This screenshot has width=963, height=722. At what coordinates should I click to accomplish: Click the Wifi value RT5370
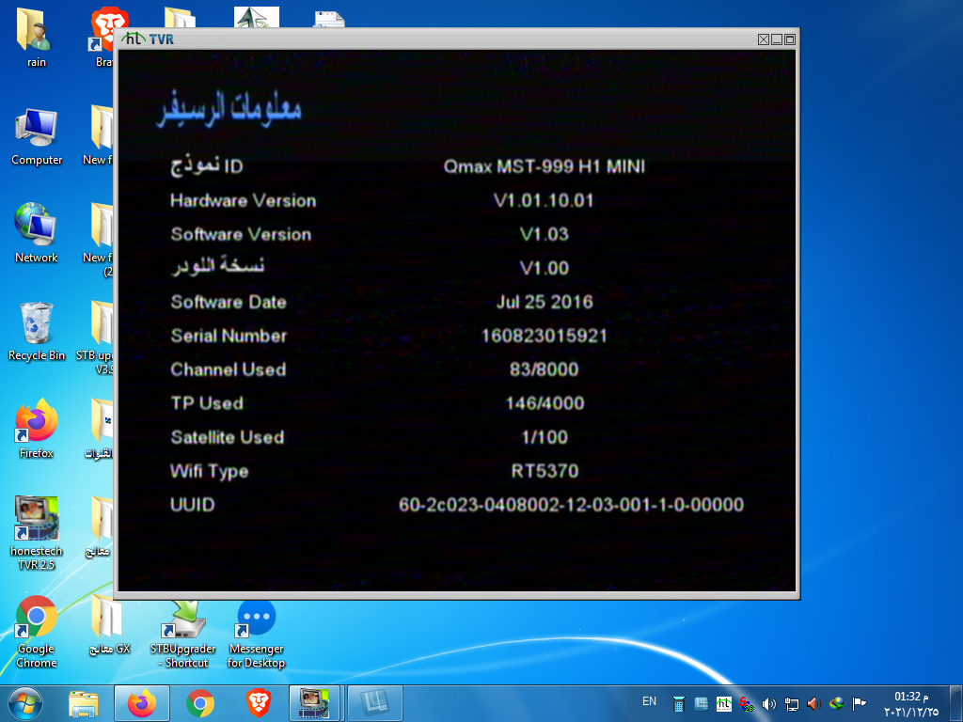pyautogui.click(x=545, y=470)
